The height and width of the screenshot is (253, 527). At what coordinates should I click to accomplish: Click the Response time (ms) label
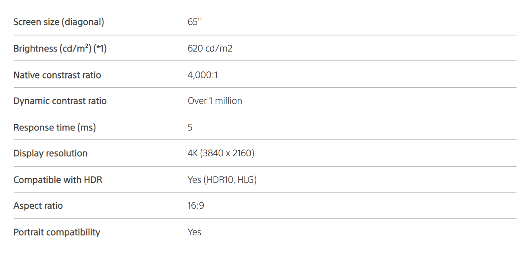(54, 128)
